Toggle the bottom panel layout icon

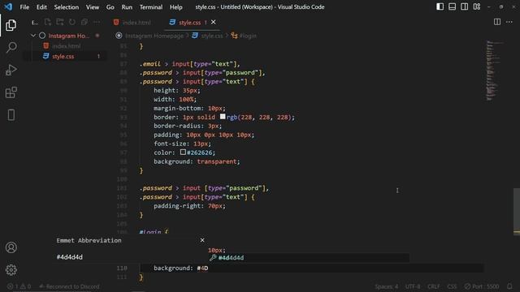click(x=452, y=6)
